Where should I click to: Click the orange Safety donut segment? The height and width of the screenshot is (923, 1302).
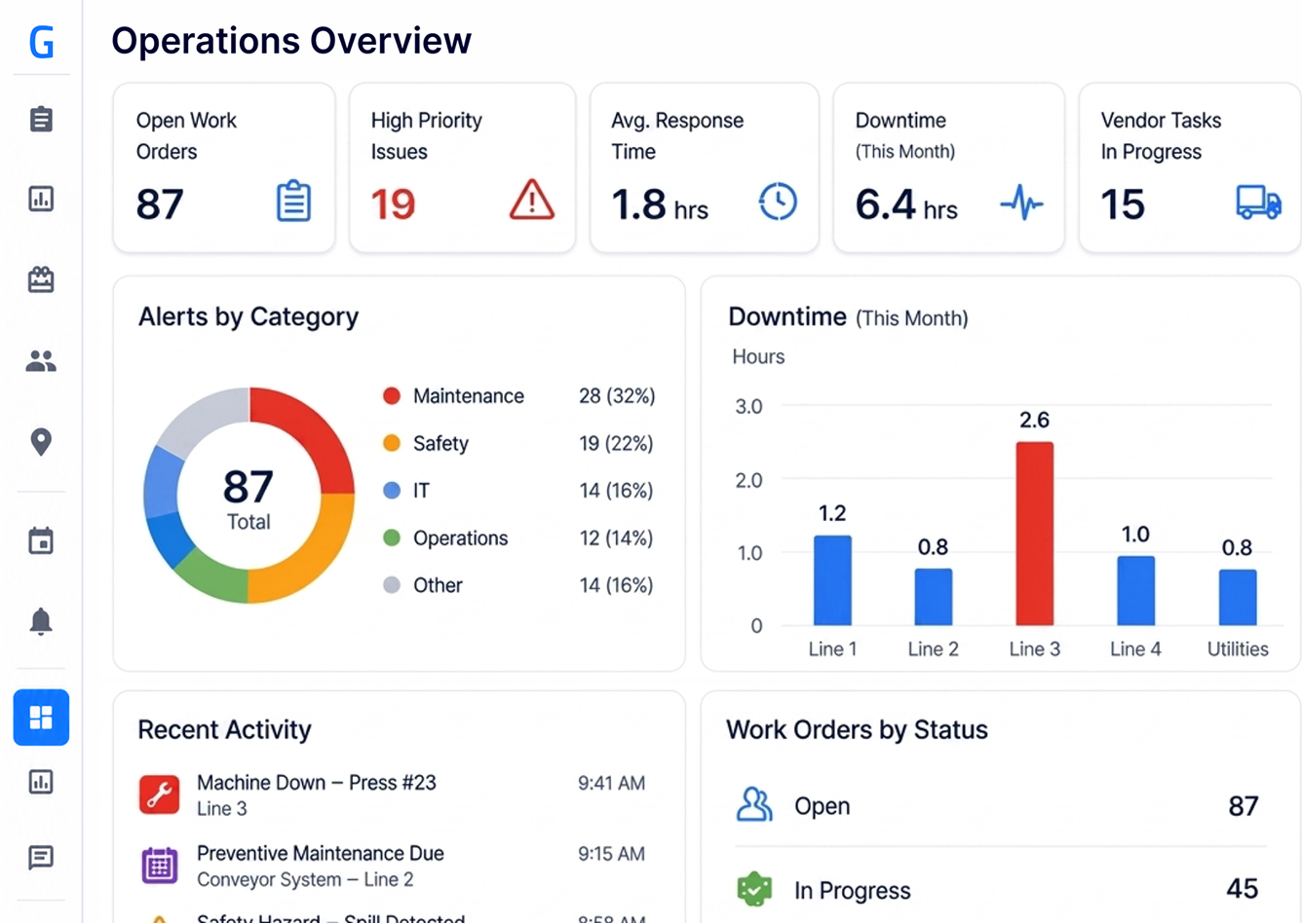[x=314, y=557]
